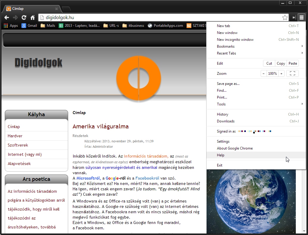Image resolution: width=308 pixels, height=235 pixels.
Task: Follow the Microsoftról link
Action: click(89, 178)
